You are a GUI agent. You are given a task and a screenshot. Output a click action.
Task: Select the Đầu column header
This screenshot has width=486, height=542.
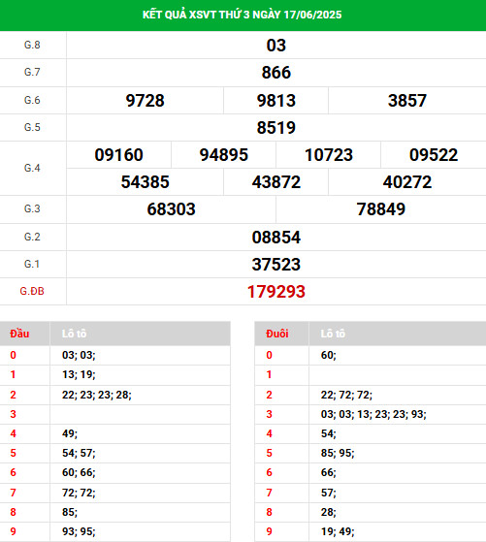pos(19,334)
